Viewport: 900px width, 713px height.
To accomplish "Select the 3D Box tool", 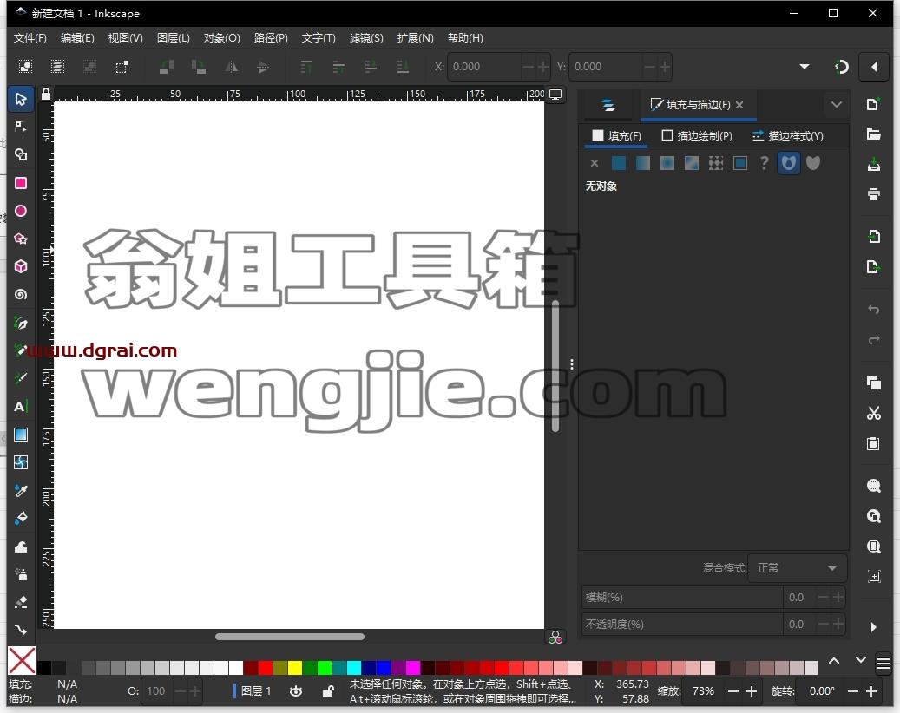I will pyautogui.click(x=21, y=267).
